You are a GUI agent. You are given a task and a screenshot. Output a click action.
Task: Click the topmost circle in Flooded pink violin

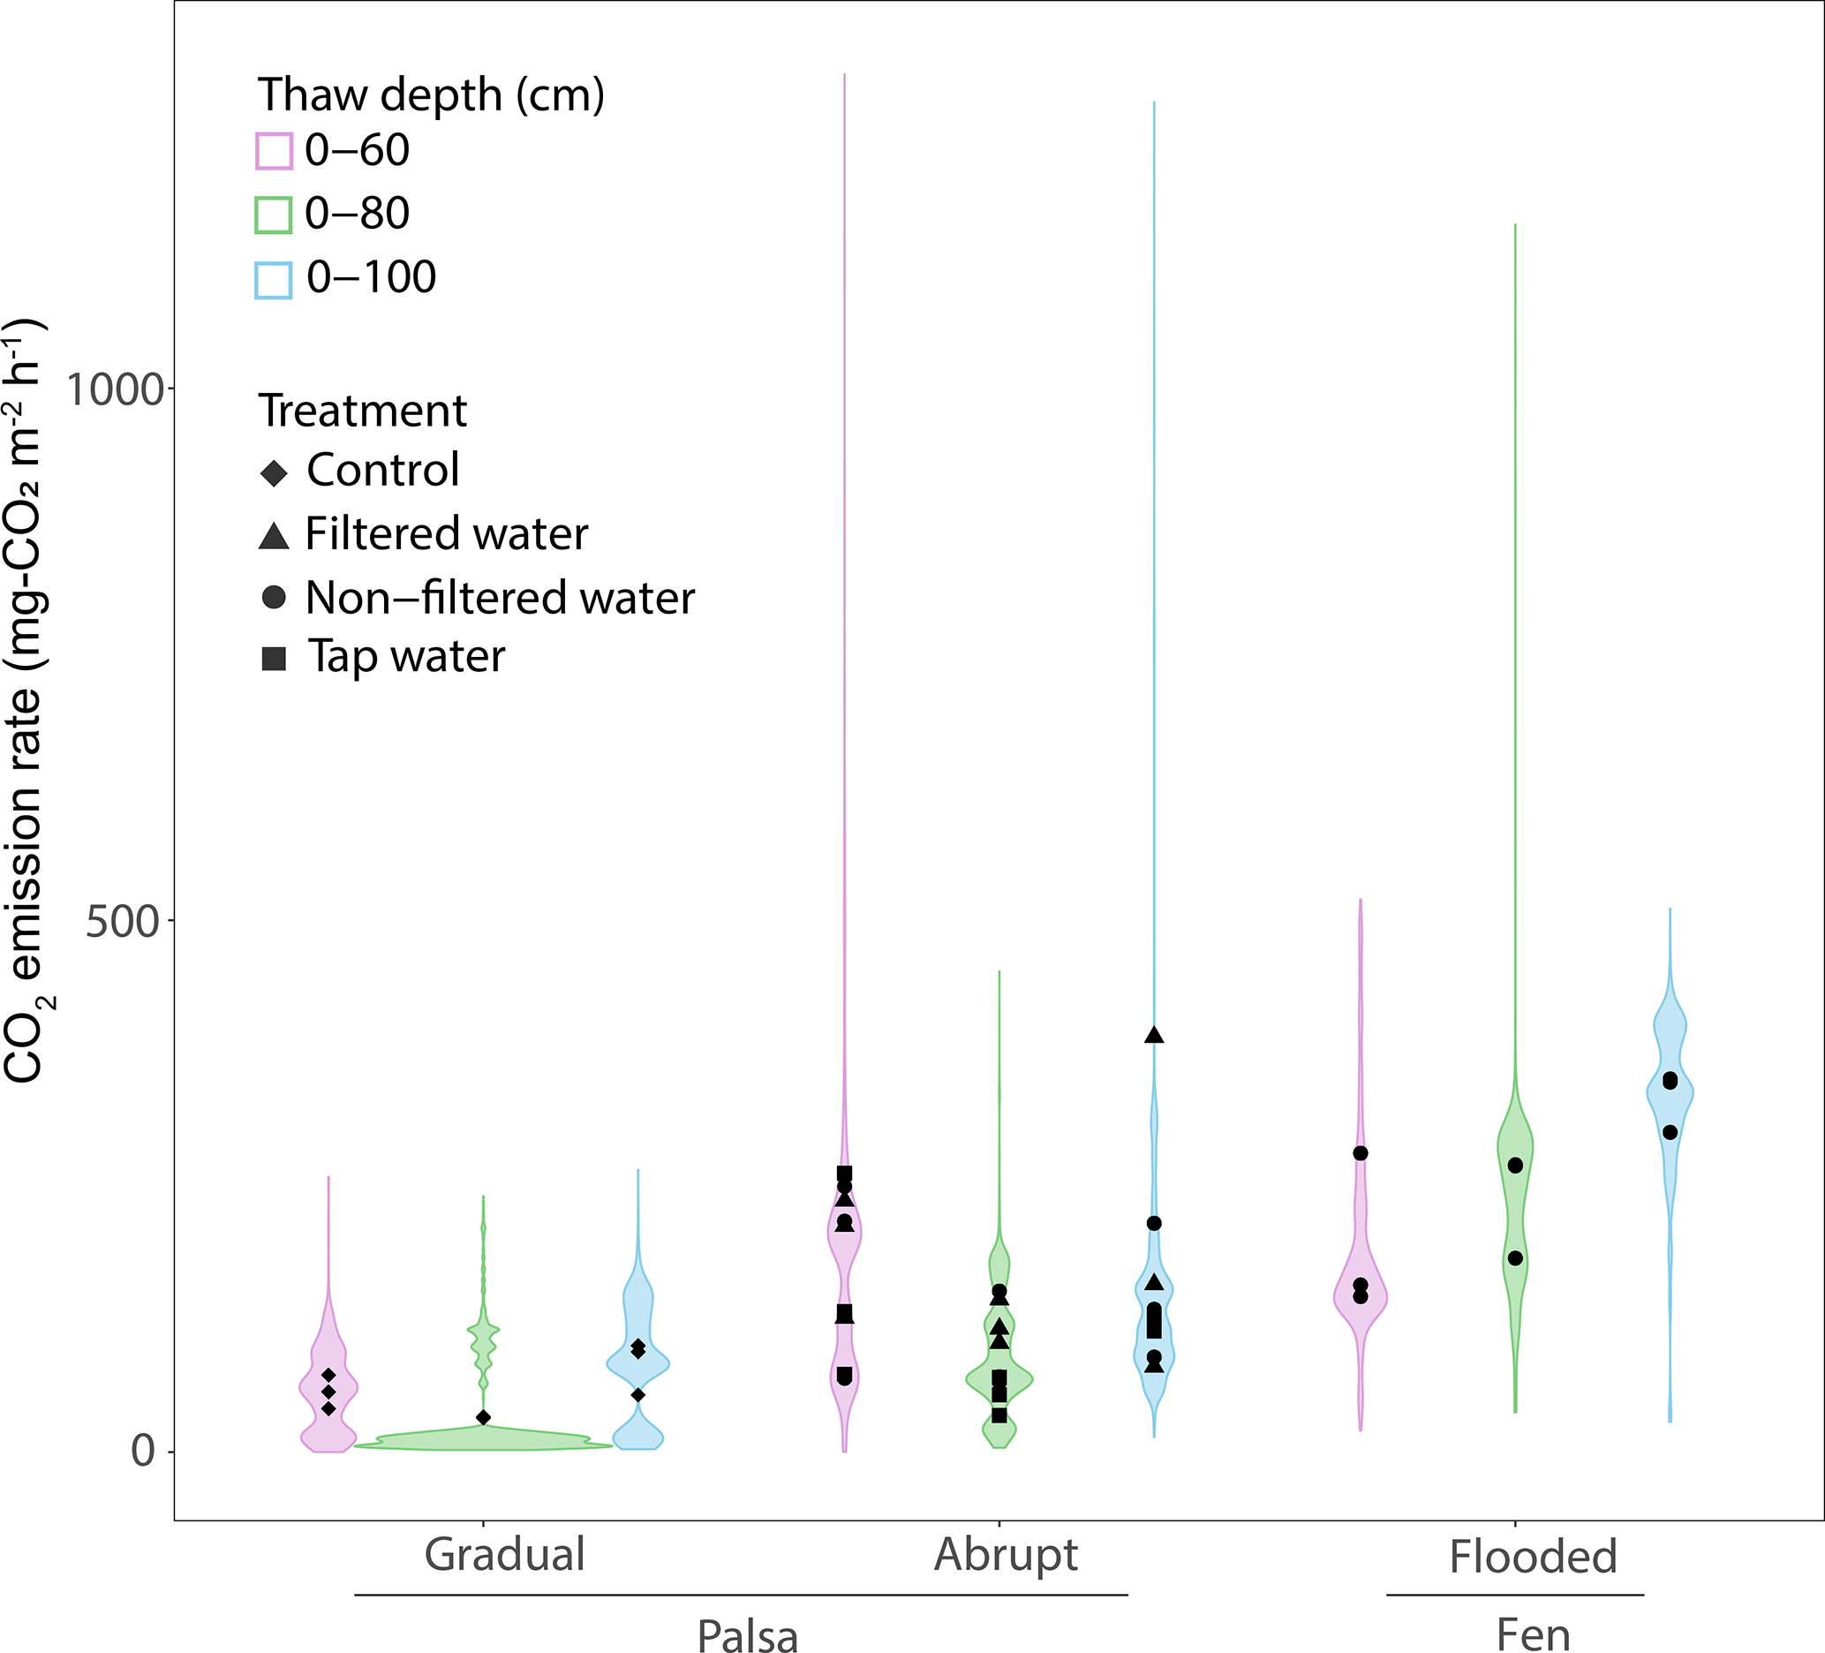click(x=1360, y=1153)
